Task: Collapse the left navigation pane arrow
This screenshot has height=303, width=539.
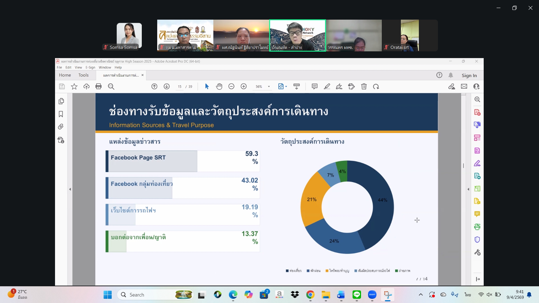Action: pos(70,189)
